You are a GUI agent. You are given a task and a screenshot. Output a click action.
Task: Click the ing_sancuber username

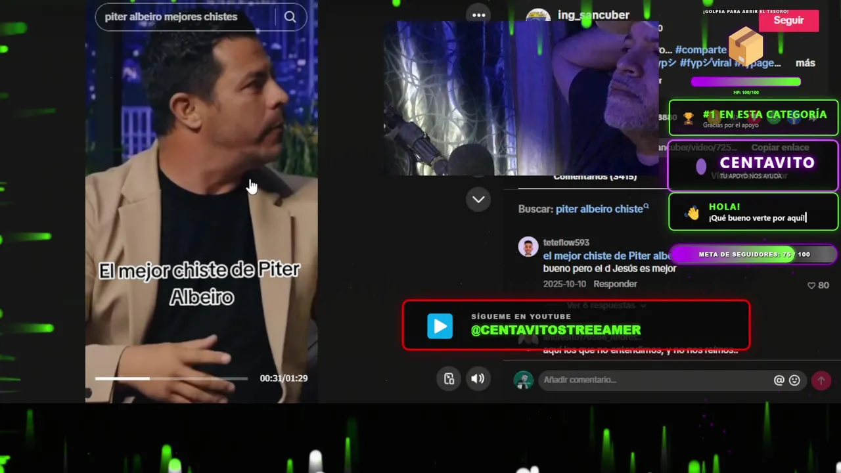point(593,15)
